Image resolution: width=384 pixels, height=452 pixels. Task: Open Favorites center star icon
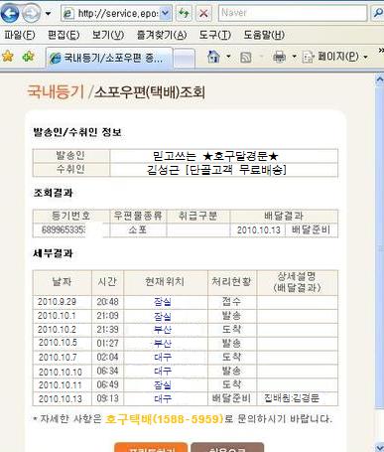(8, 57)
